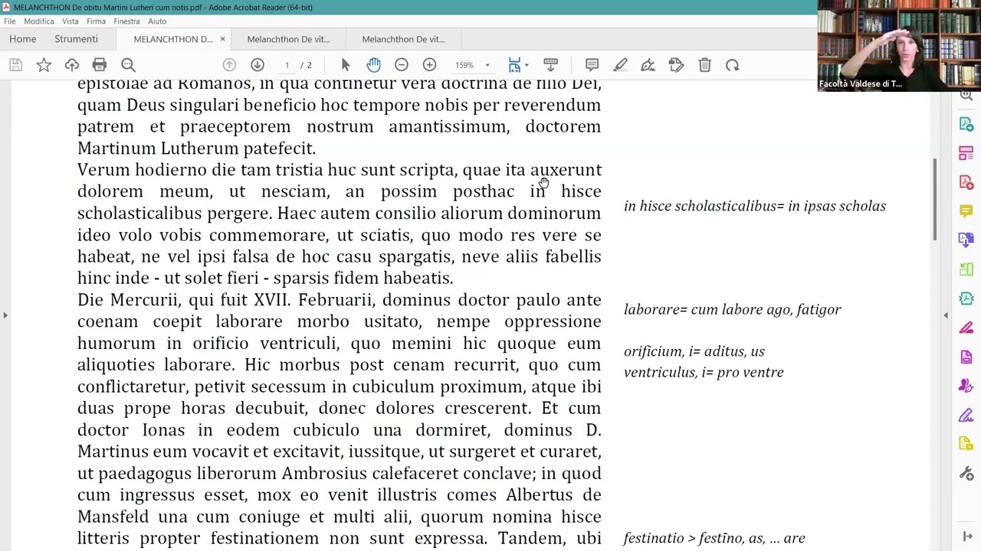
Task: Open More Tools wrench icon in sidebar
Action: point(966,474)
